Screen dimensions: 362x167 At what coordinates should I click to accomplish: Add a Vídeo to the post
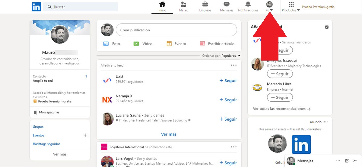143,44
